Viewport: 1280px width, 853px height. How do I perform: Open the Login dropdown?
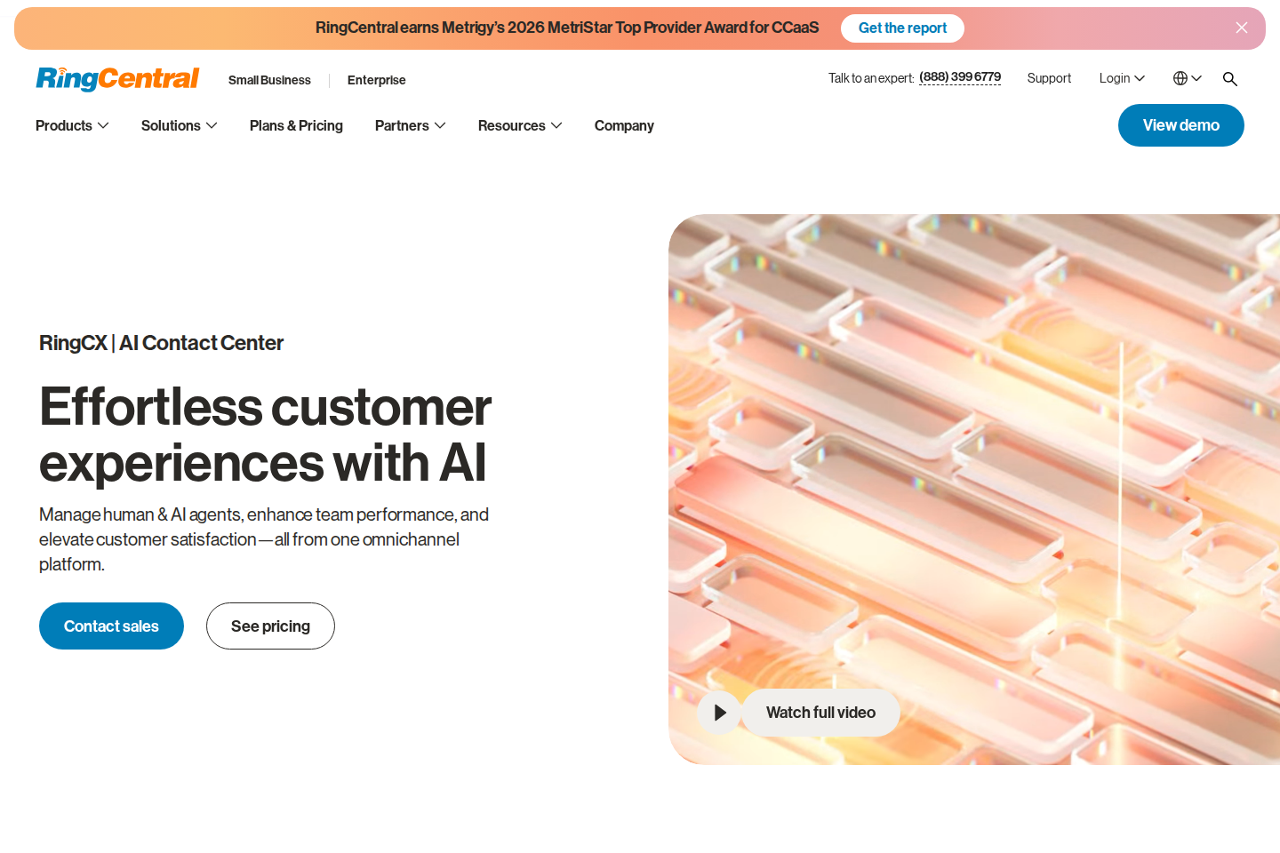(x=1122, y=78)
